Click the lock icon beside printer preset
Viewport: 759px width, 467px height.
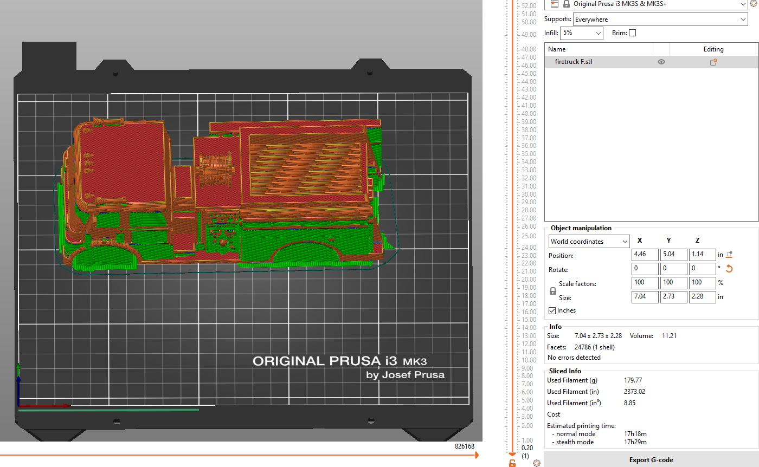tap(566, 4)
